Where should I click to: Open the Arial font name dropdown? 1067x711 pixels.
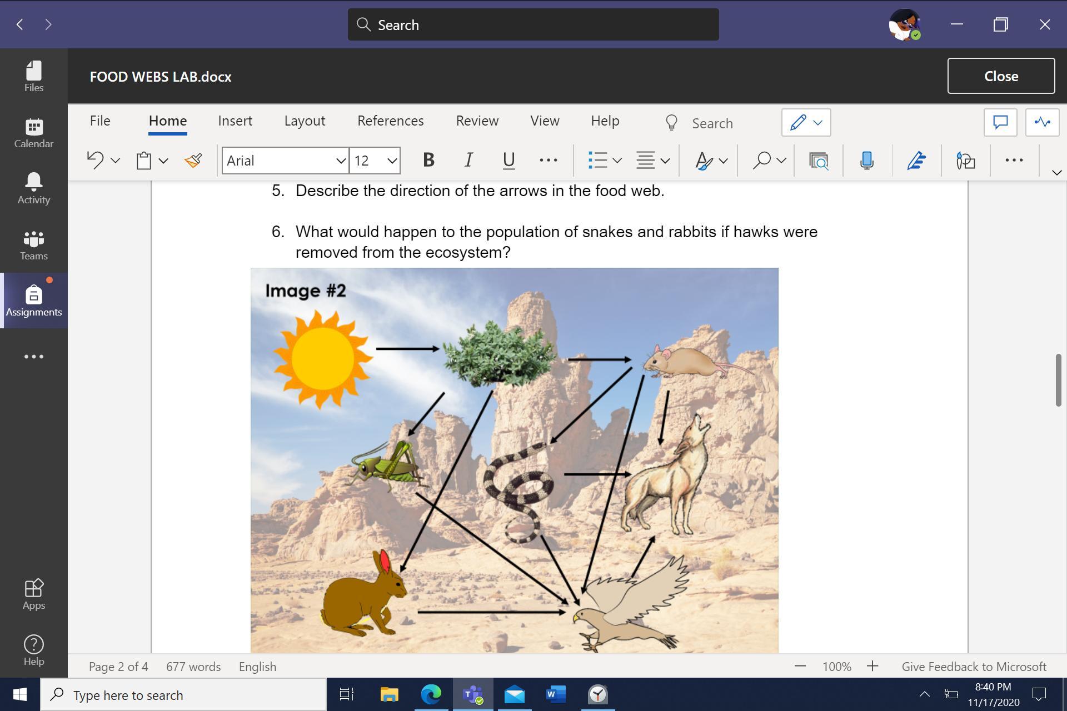point(341,161)
